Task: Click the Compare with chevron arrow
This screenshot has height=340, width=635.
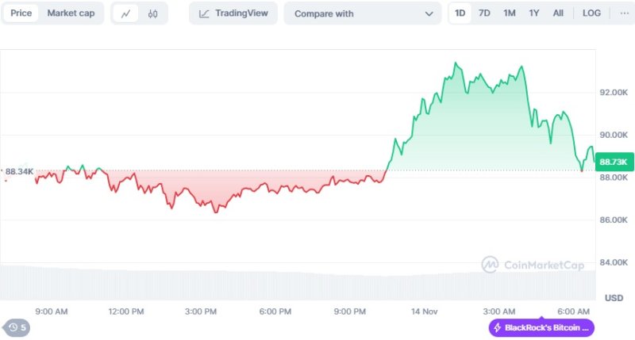Action: click(x=429, y=13)
